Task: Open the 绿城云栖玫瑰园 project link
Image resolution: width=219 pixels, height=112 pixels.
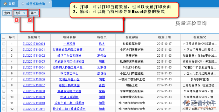Action: point(69,85)
